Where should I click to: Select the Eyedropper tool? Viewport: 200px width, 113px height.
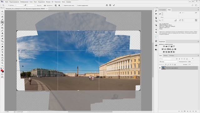[2, 25]
